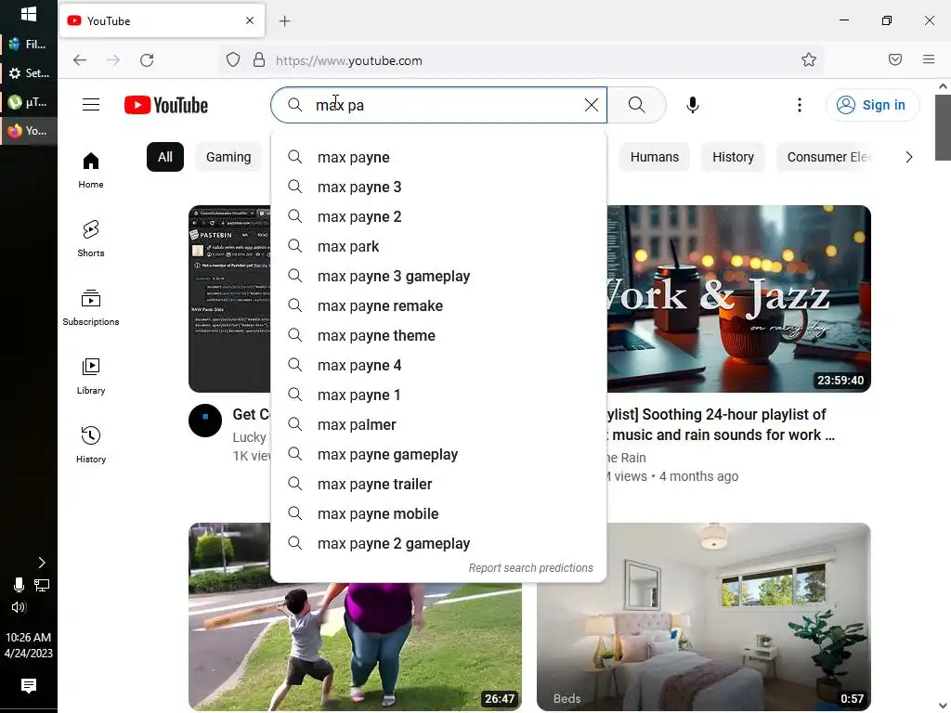Choose the "max payne 3" suggestion
Viewport: 951px width, 713px height.
click(x=438, y=187)
